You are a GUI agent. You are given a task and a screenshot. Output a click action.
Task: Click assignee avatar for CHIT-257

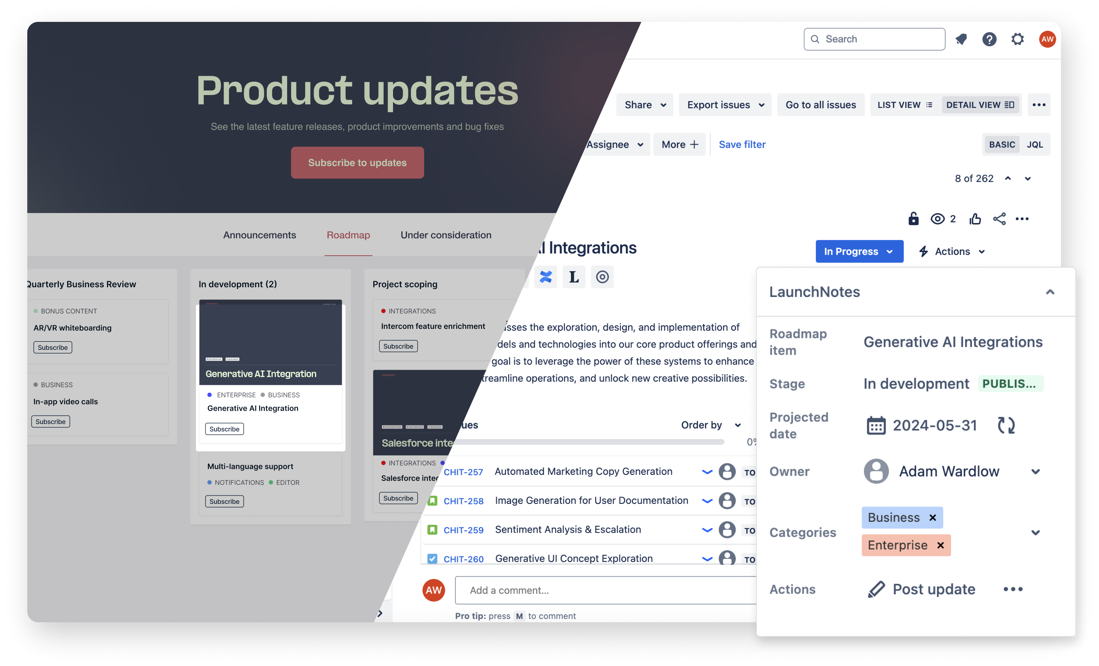(x=727, y=472)
